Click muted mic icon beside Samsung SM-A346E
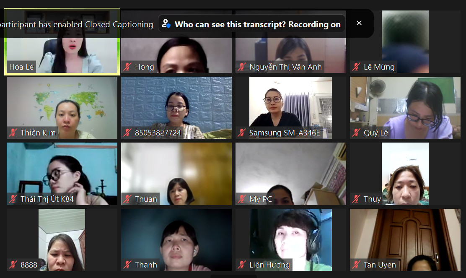This screenshot has width=466, height=278. (x=242, y=133)
